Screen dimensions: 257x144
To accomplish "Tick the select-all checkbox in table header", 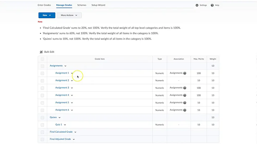I will (x=42, y=59).
